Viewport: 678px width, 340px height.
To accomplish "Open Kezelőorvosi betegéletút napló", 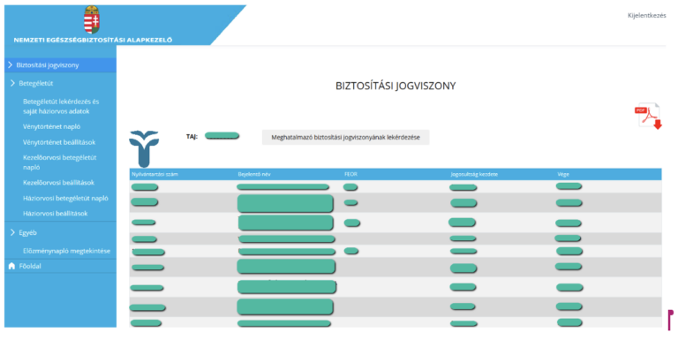I will [x=60, y=162].
